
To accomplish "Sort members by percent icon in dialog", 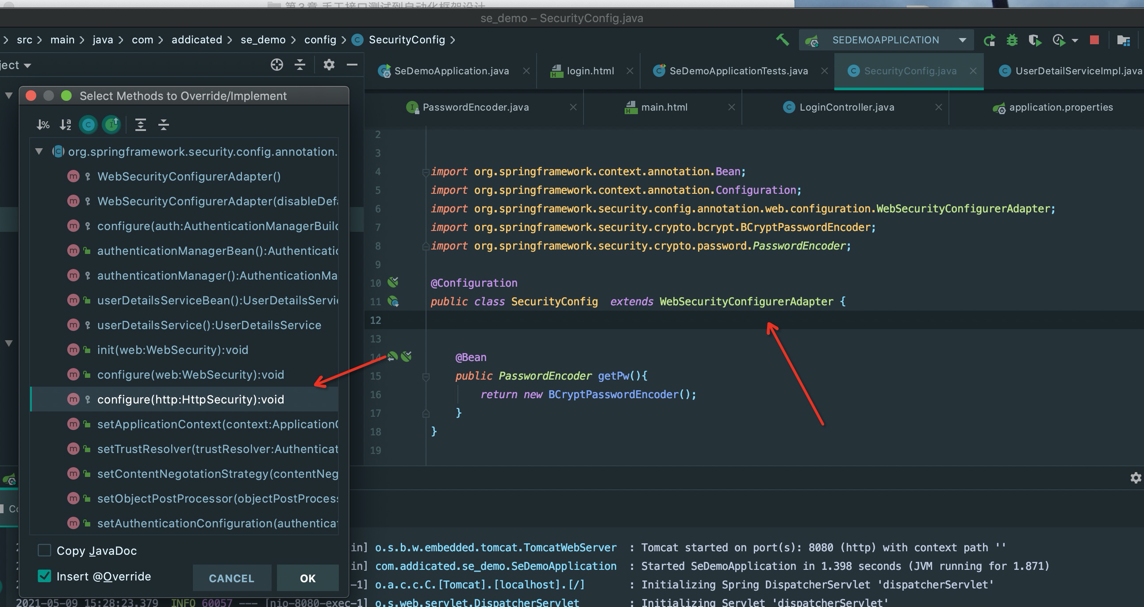I will coord(42,125).
